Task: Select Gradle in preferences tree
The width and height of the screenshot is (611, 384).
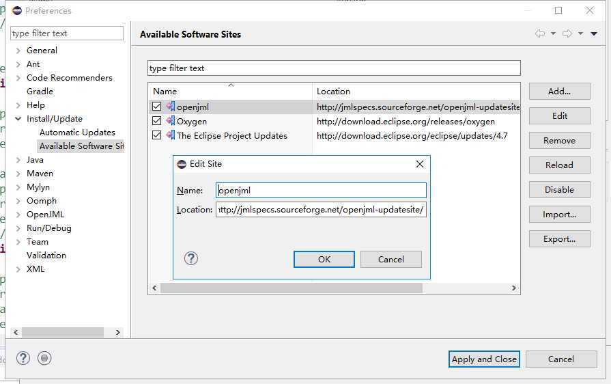Action: click(40, 92)
